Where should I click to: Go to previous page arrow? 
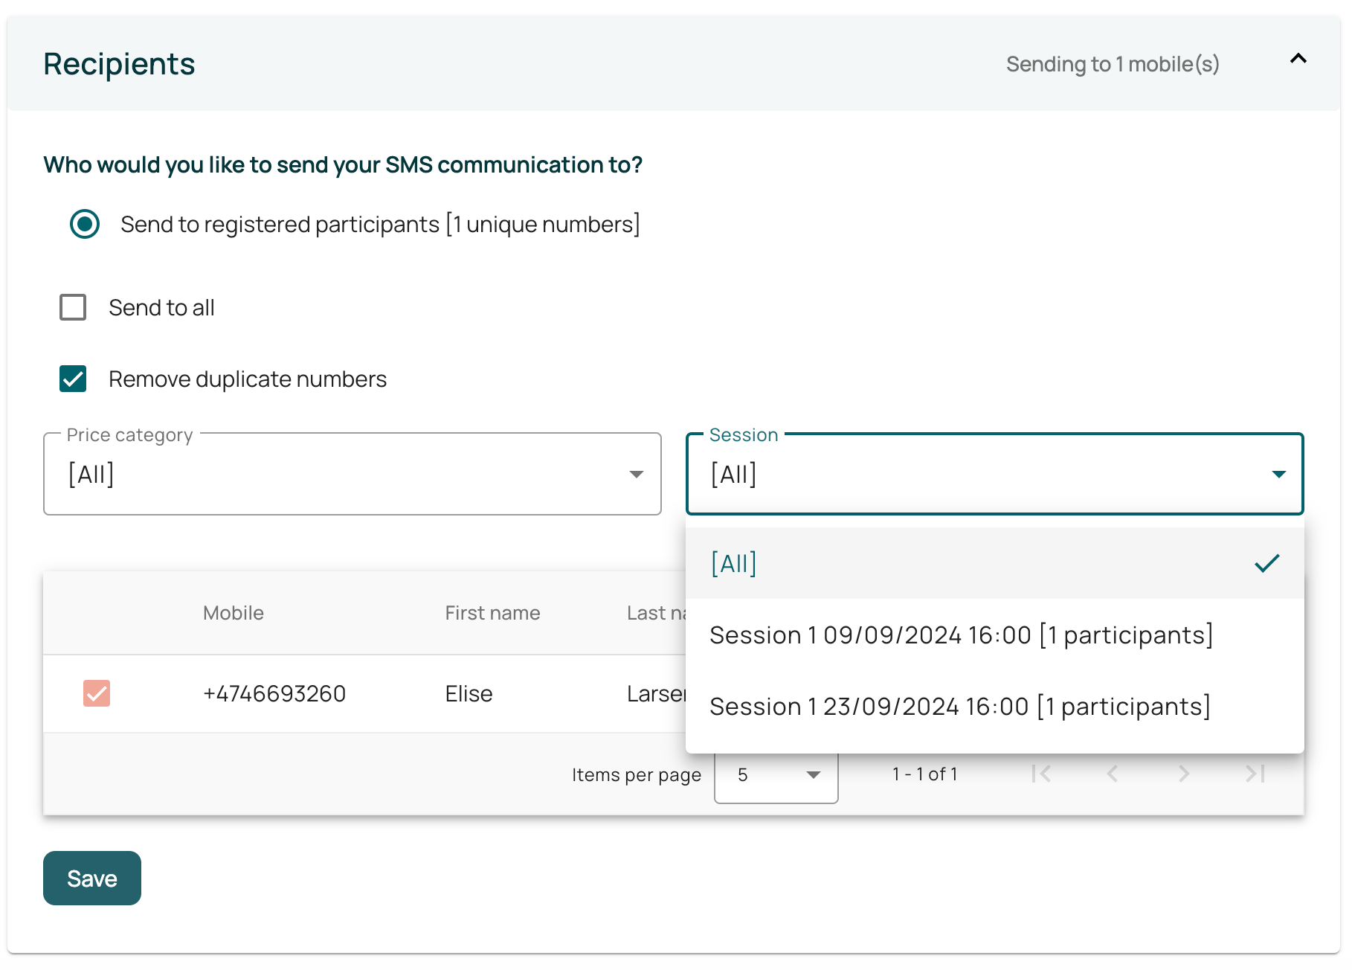(1113, 774)
